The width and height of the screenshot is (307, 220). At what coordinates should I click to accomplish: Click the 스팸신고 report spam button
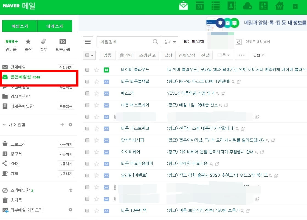point(147,55)
